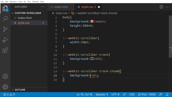The width and height of the screenshot is (172, 97).
Task: Click LF end of line selector
Action: [x=124, y=95]
